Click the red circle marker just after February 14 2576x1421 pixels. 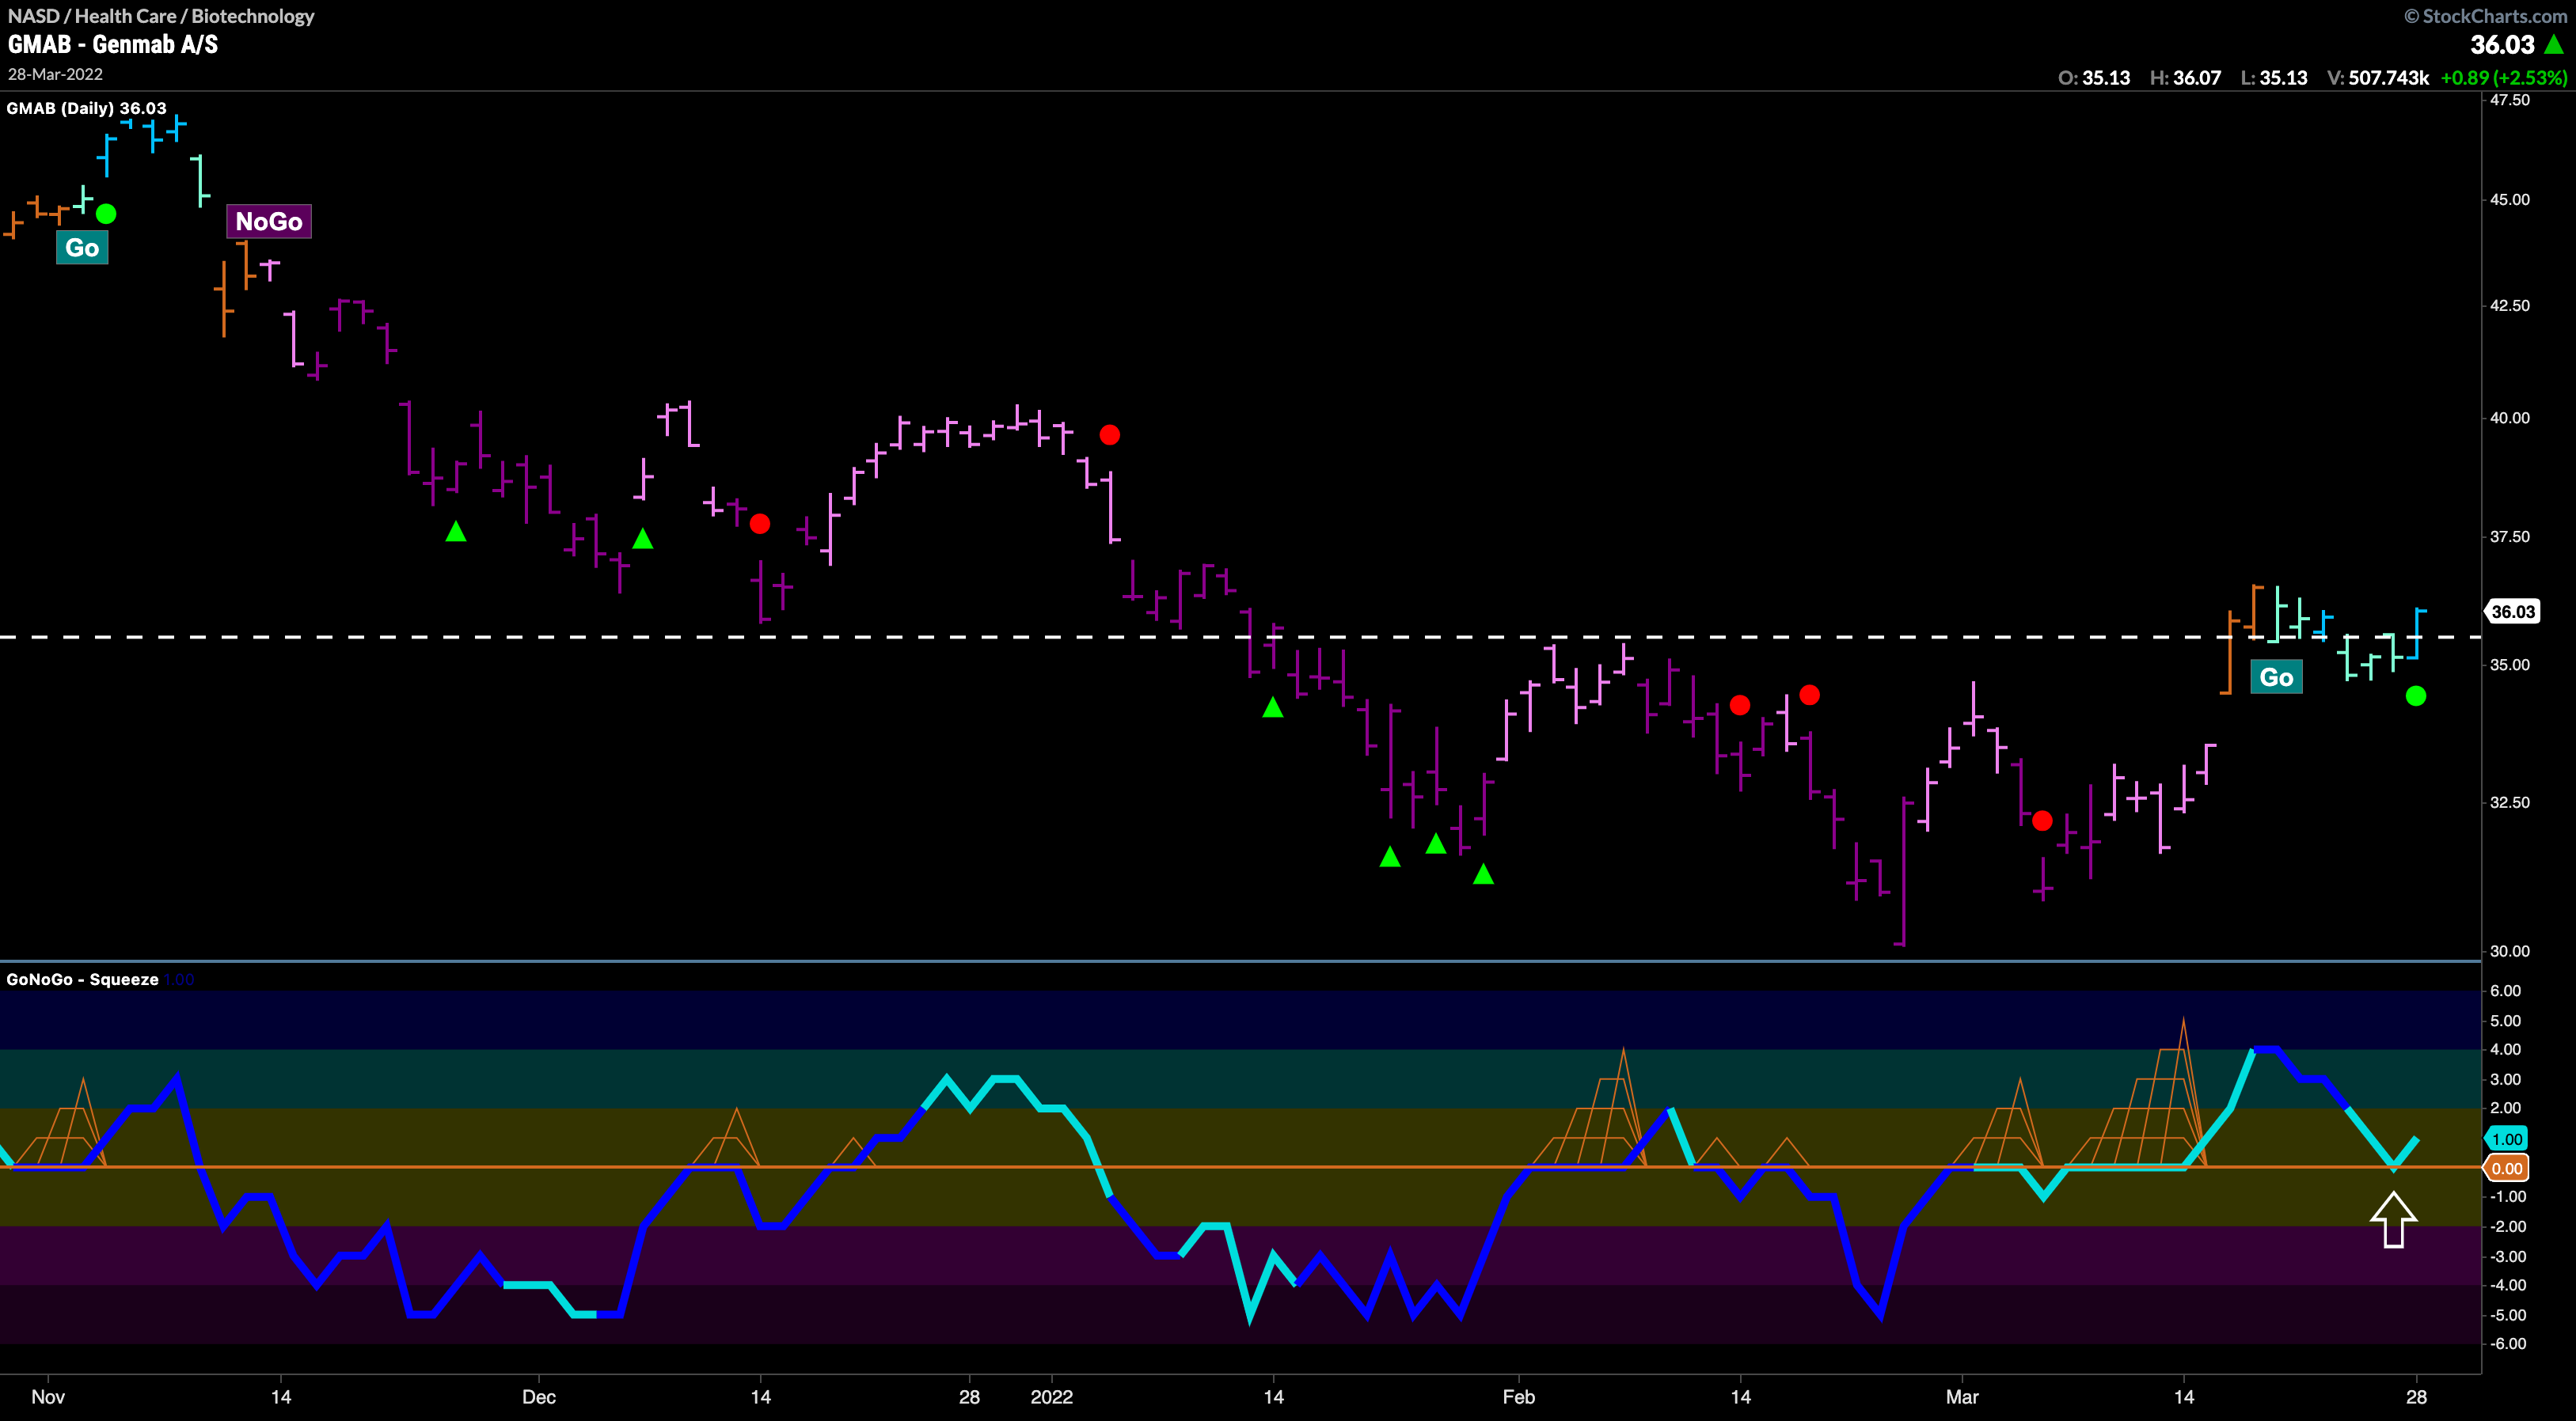pos(1810,695)
